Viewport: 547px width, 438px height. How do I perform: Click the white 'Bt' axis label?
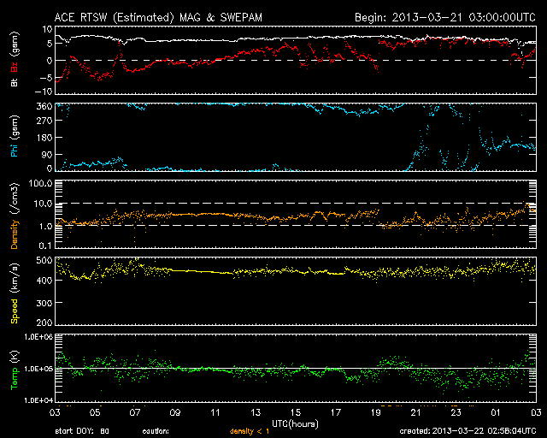click(x=15, y=82)
